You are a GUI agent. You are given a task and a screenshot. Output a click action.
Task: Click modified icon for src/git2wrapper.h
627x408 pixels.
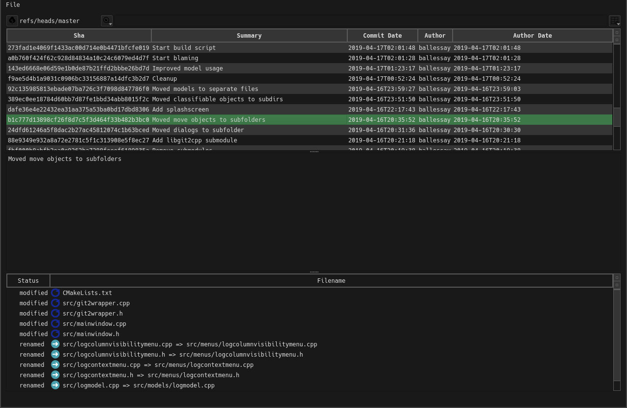(x=55, y=314)
